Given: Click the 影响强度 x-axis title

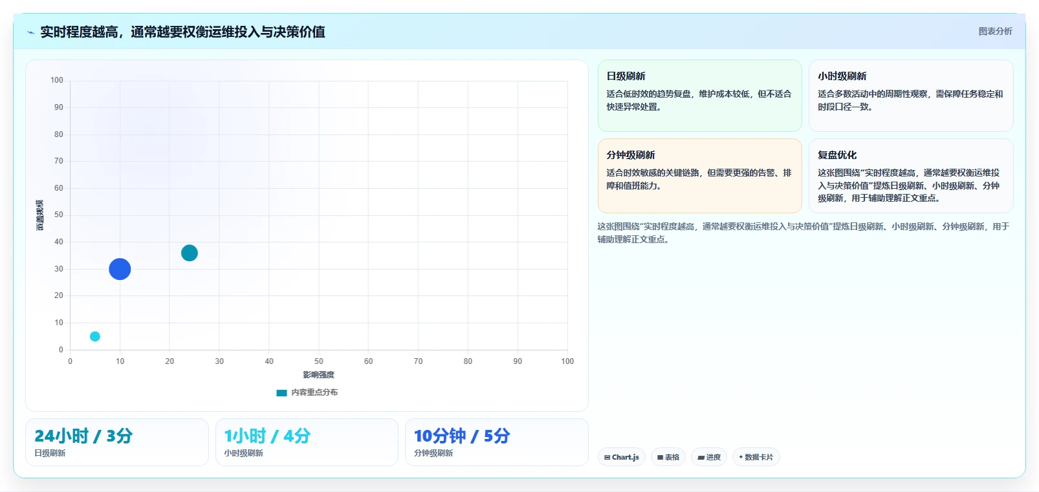Looking at the screenshot, I should (x=319, y=375).
